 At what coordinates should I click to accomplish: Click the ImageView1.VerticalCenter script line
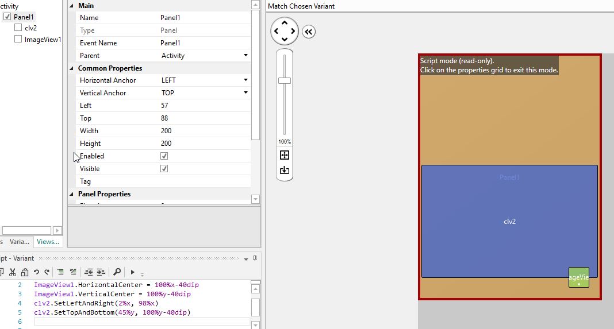pos(112,294)
